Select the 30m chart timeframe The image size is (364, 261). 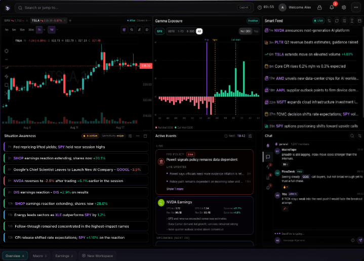pos(31,30)
